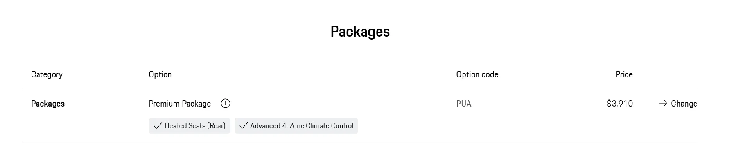
Task: Click the checkmark in Heated Seats chip
Action: point(158,126)
